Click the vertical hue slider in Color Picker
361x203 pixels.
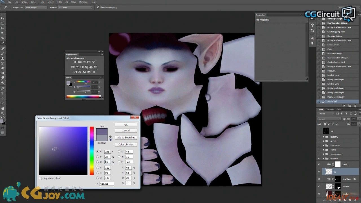point(92,151)
